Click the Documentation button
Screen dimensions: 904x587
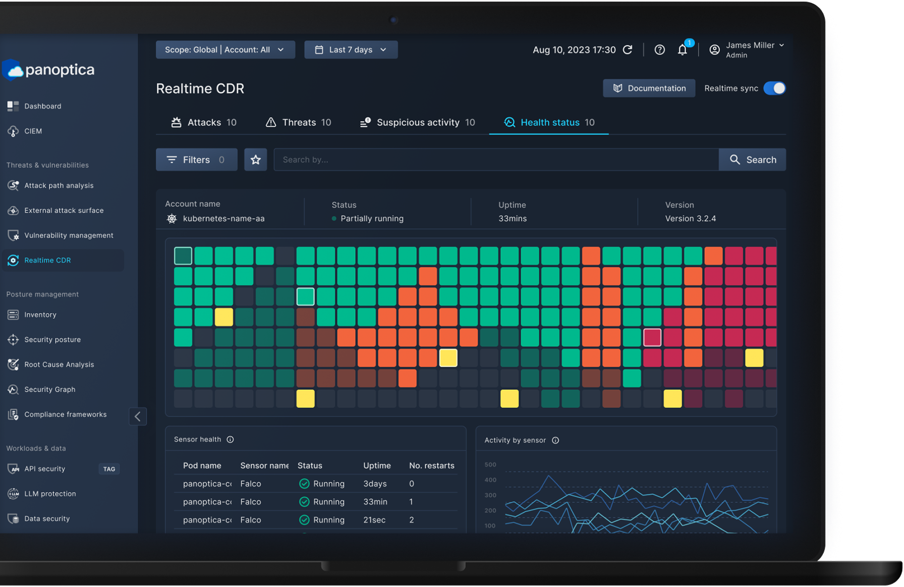point(649,88)
